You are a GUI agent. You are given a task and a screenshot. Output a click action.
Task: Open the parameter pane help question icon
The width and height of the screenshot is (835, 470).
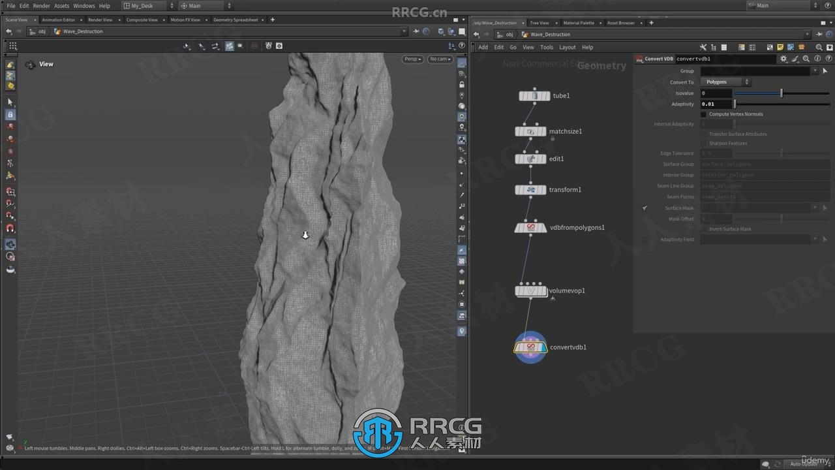(828, 59)
